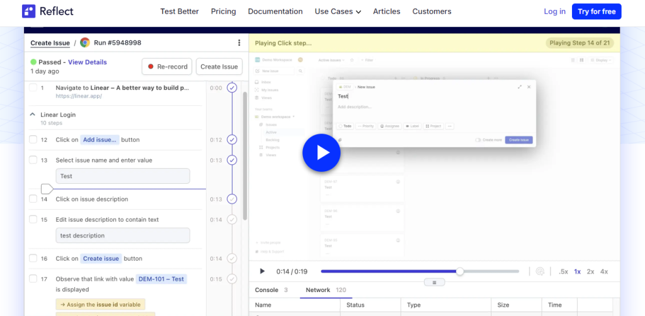The height and width of the screenshot is (316, 645).
Task: Click the green Passed status dot
Action: click(x=33, y=62)
